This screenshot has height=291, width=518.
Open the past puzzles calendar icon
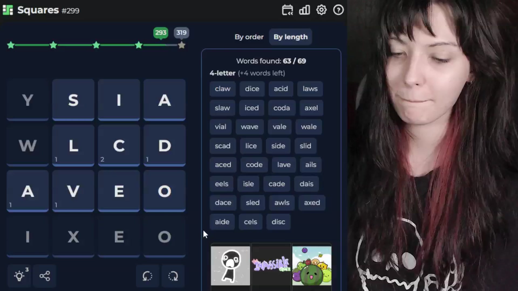[x=287, y=10]
